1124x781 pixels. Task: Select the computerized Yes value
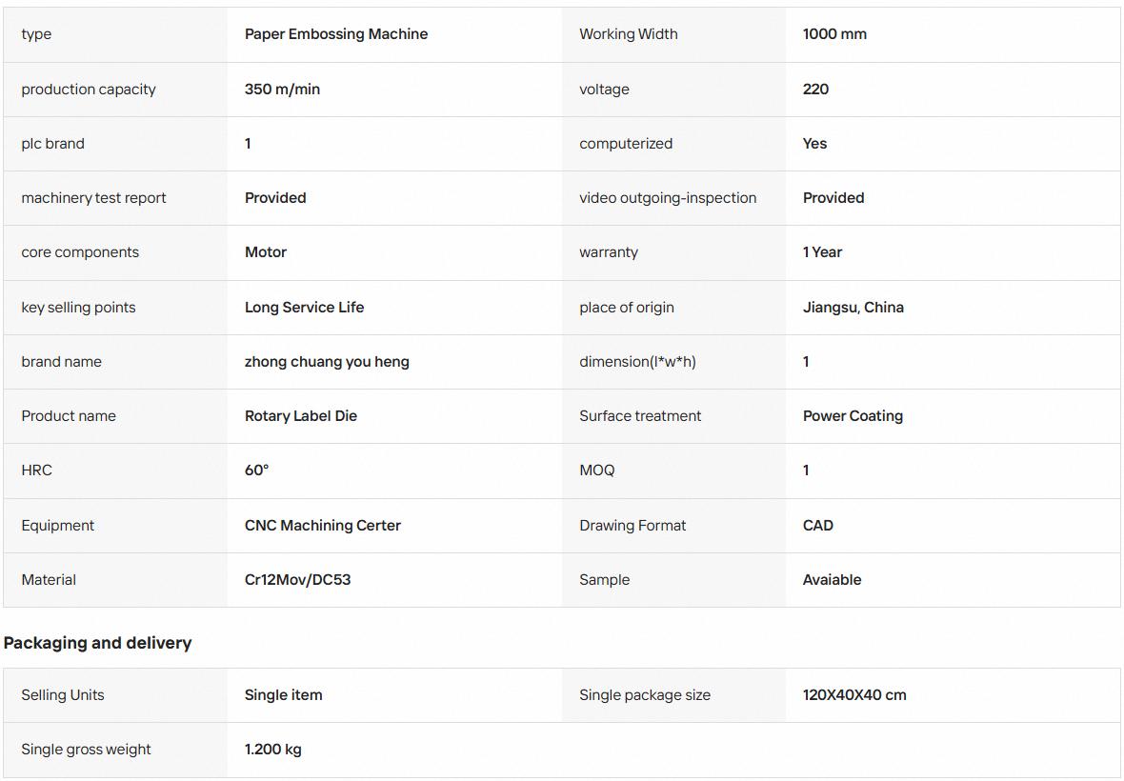click(814, 143)
